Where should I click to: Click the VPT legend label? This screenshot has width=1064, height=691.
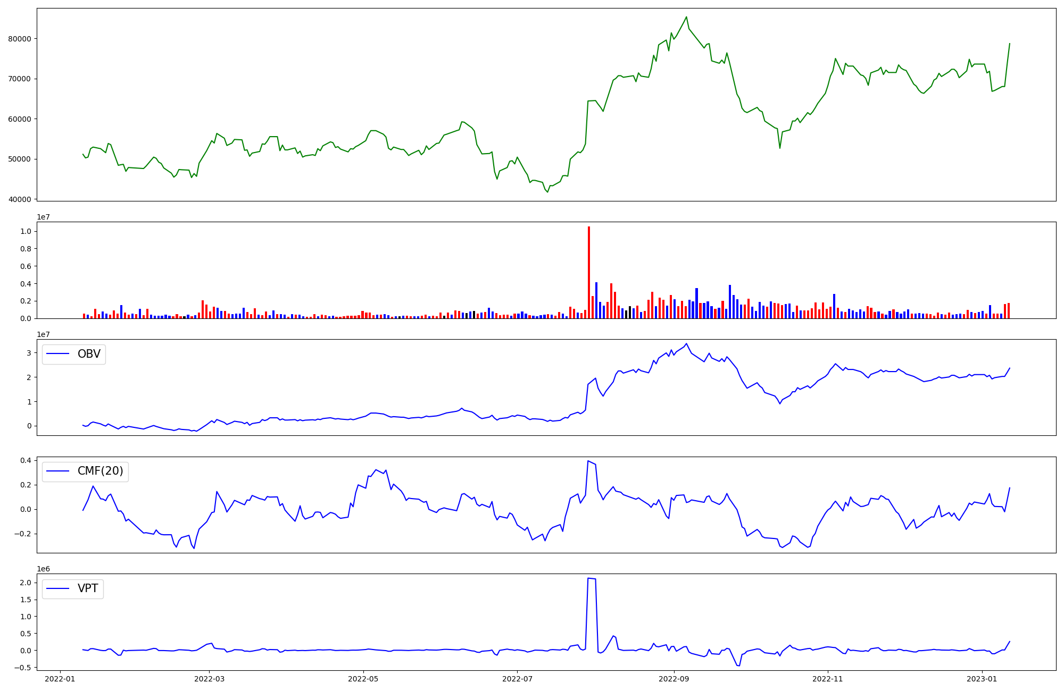point(88,588)
